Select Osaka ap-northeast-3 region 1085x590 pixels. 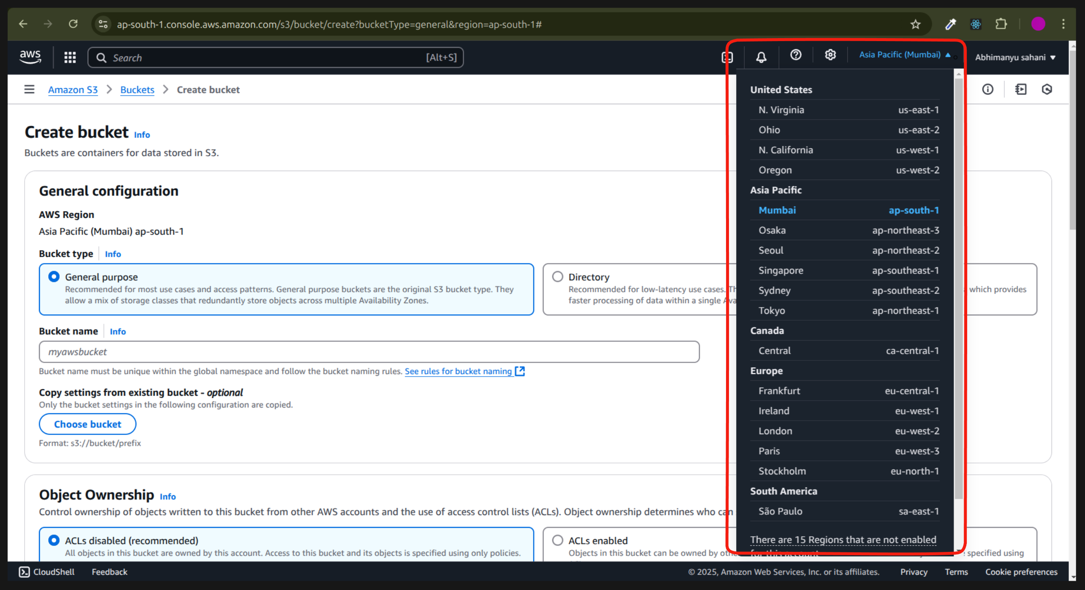[x=845, y=230]
